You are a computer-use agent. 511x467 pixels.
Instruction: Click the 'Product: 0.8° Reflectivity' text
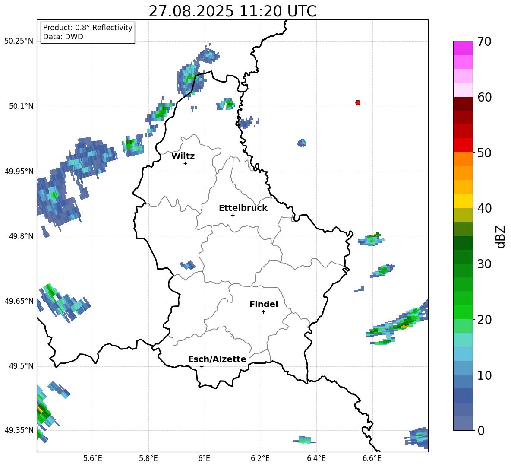click(x=88, y=28)
